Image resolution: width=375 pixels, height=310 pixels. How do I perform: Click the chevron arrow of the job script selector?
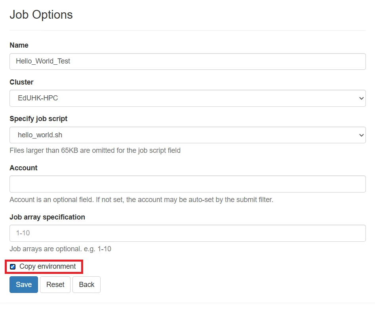coord(361,135)
